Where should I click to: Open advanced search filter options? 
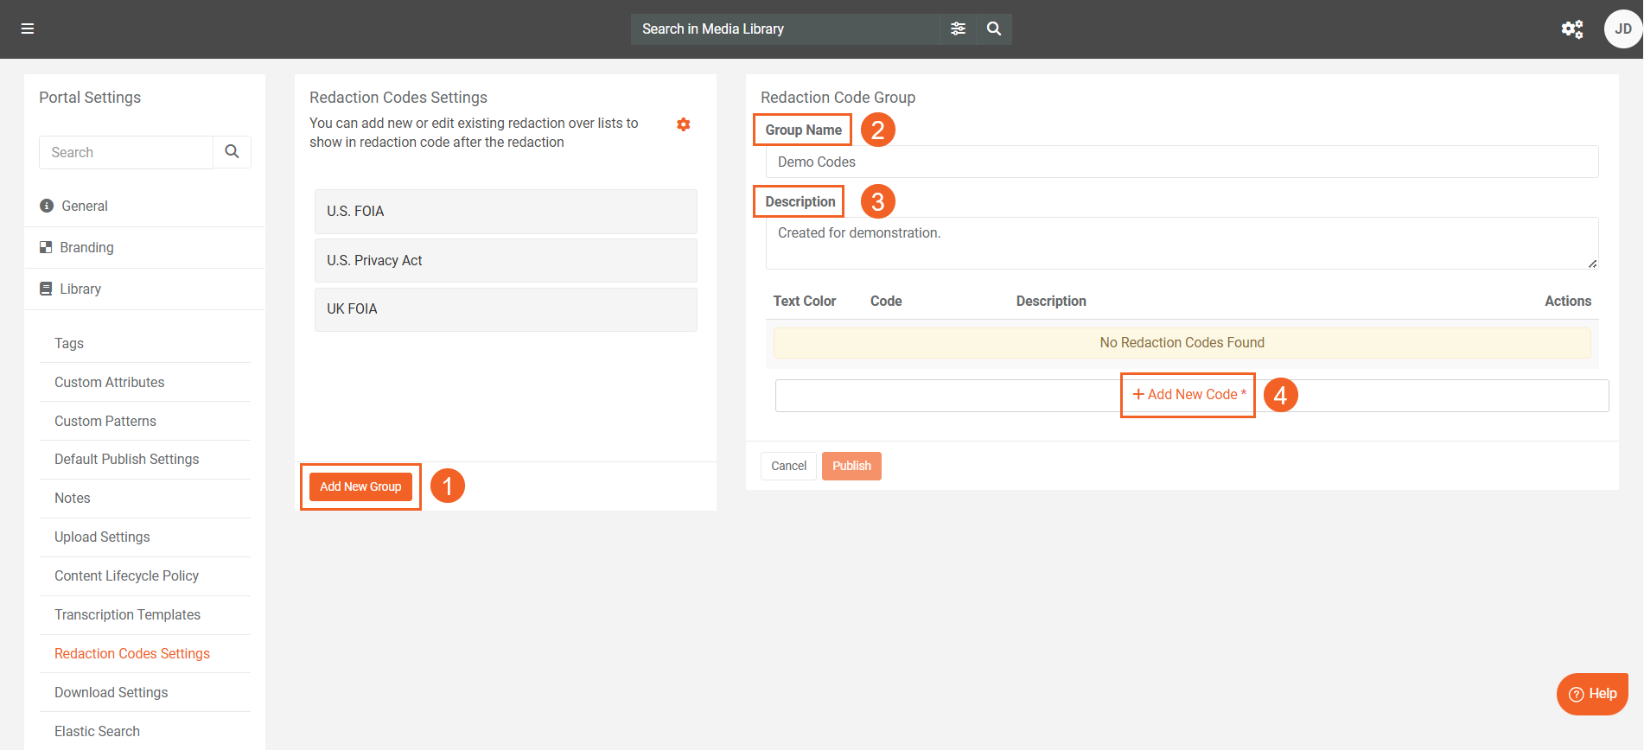(958, 29)
